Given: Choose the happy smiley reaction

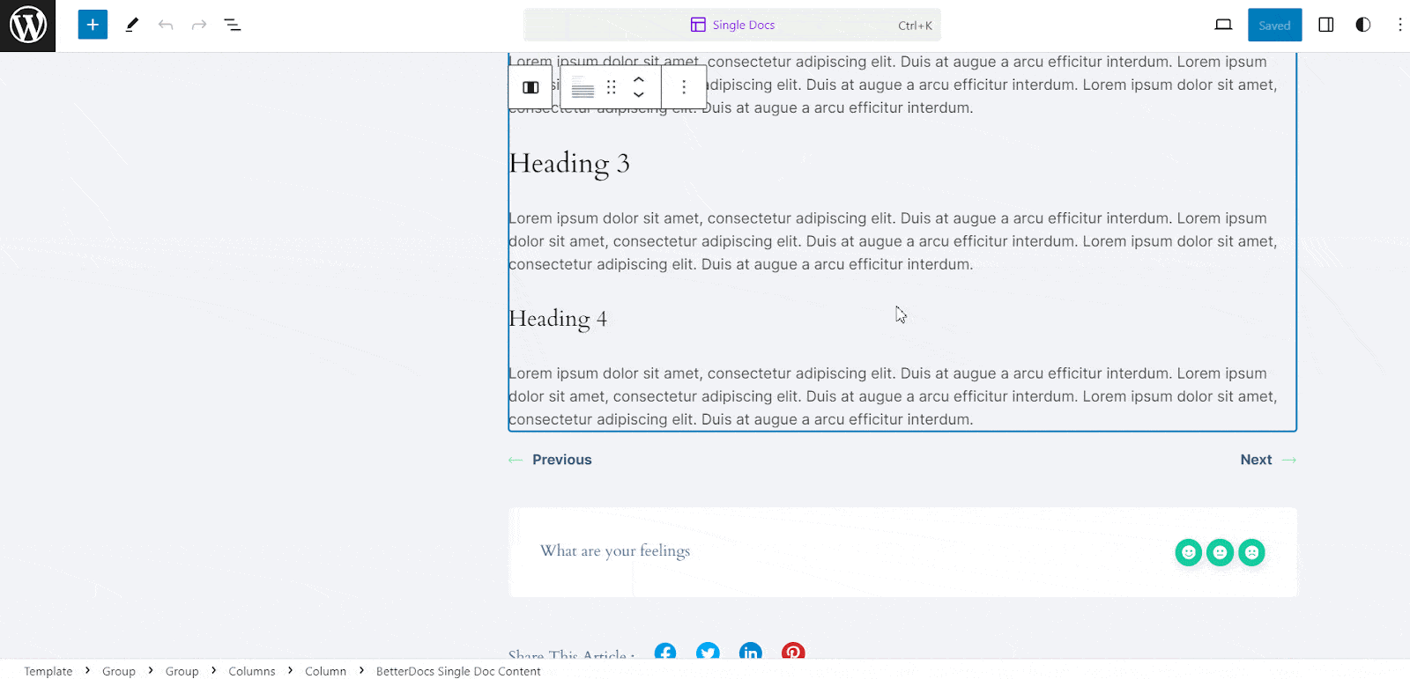Looking at the screenshot, I should (x=1189, y=552).
